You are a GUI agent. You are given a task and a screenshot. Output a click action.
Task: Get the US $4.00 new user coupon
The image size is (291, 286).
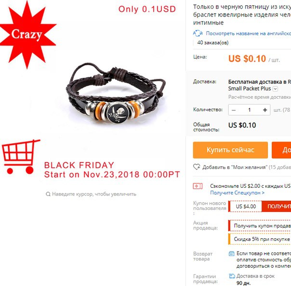(277, 207)
